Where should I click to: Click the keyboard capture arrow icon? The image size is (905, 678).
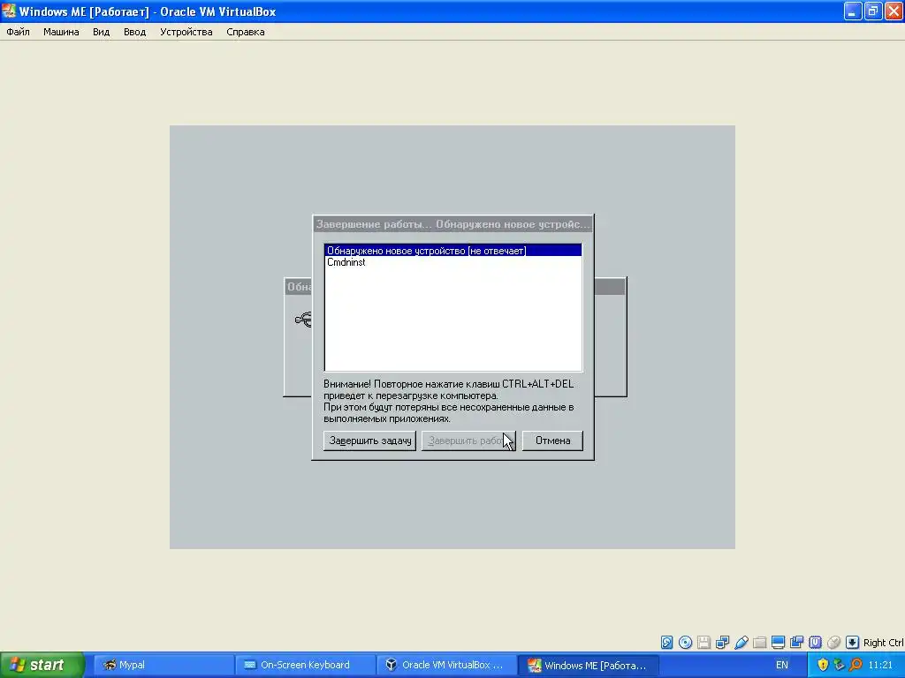pyautogui.click(x=852, y=643)
